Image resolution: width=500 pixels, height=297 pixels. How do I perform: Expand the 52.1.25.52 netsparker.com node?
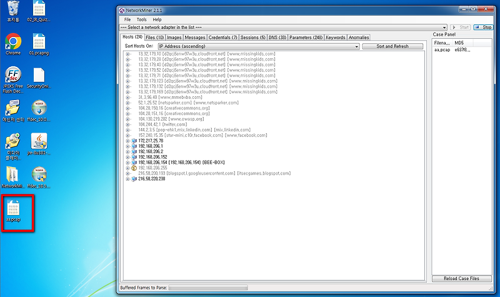coord(127,103)
